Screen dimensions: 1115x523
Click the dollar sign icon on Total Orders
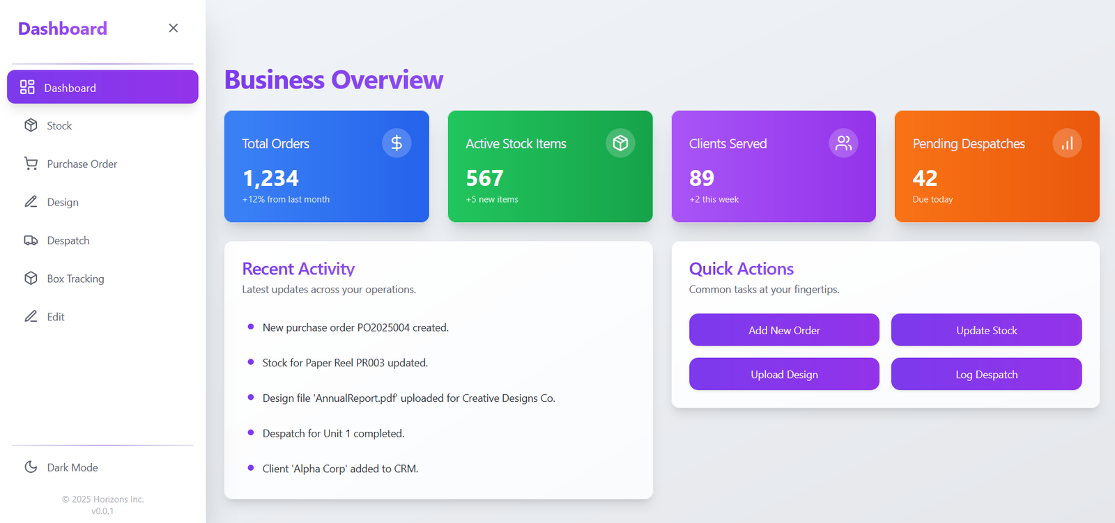(397, 143)
